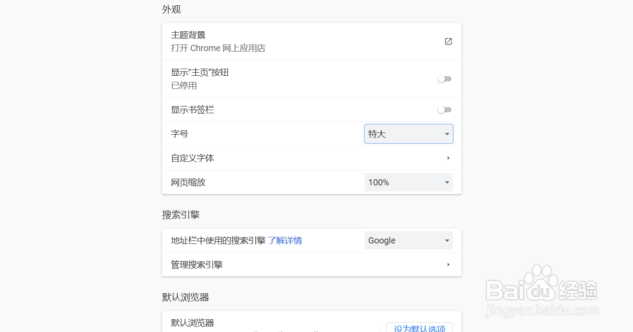This screenshot has height=332, width=633.
Task: Enable the 显示书签栏 switch
Action: (x=444, y=110)
